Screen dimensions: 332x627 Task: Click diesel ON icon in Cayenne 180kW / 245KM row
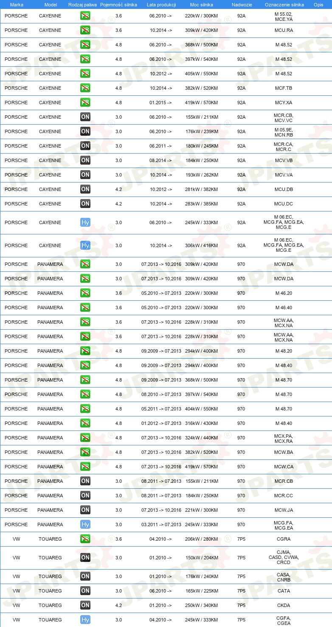(85, 146)
